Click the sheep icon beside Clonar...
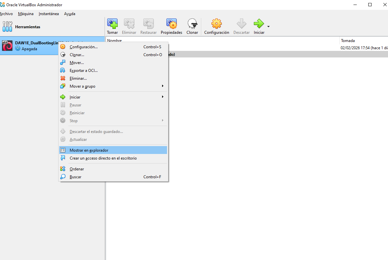This screenshot has width=388, height=260. click(x=63, y=54)
